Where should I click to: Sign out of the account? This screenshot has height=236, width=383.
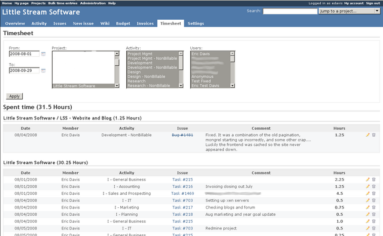pyautogui.click(x=373, y=3)
